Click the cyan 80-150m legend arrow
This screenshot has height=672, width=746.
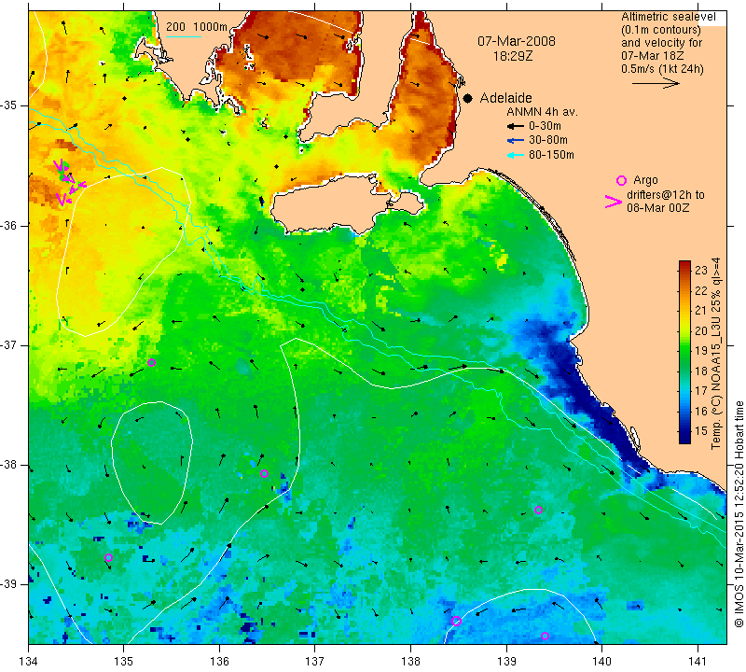pyautogui.click(x=516, y=155)
